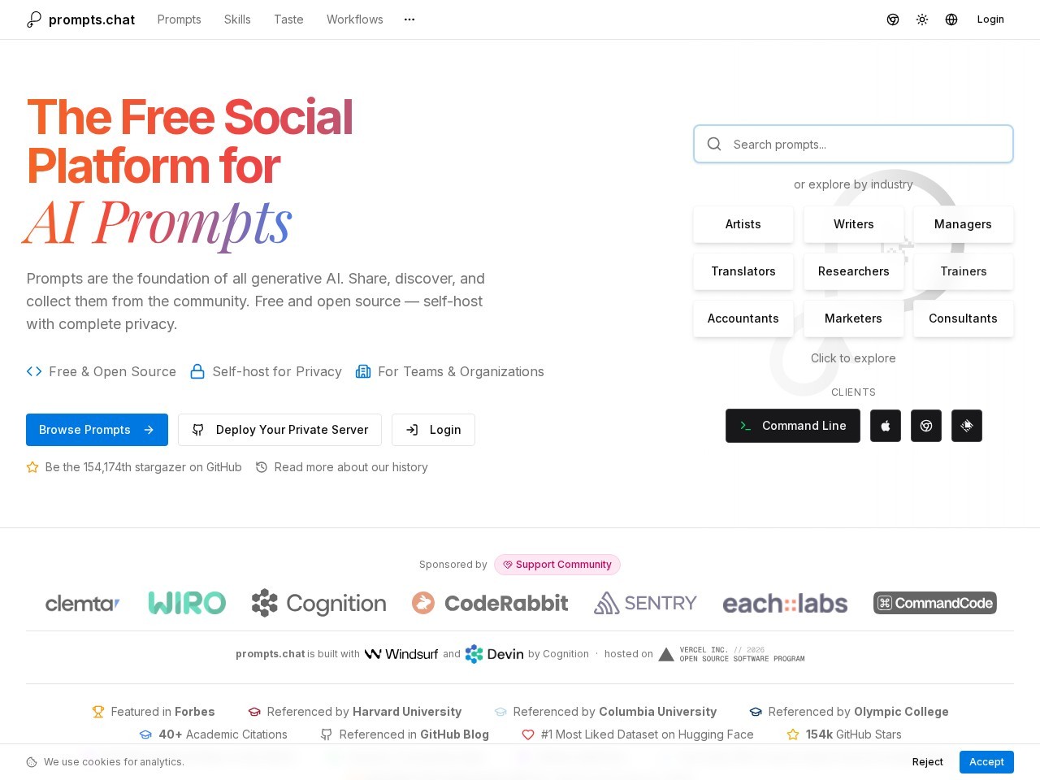Image resolution: width=1040 pixels, height=780 pixels.
Task: Go to the Workflows nav item
Action: pos(354,19)
